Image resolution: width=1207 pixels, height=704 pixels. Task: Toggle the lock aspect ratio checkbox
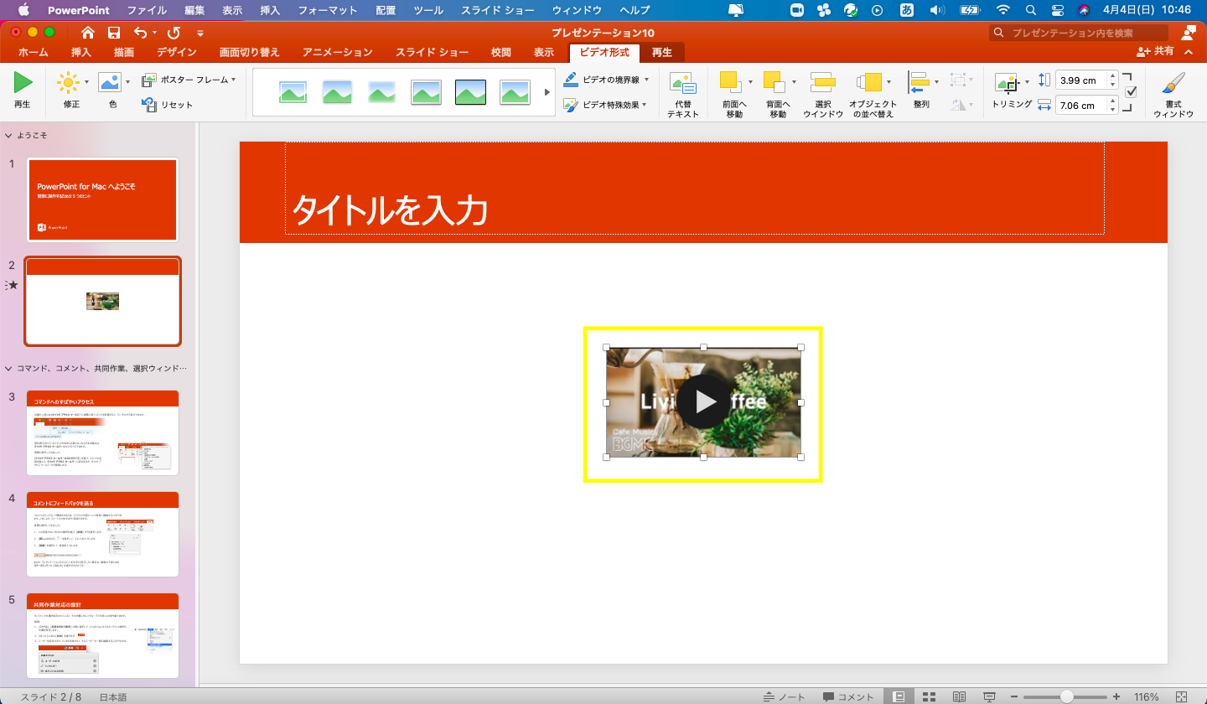click(1130, 92)
